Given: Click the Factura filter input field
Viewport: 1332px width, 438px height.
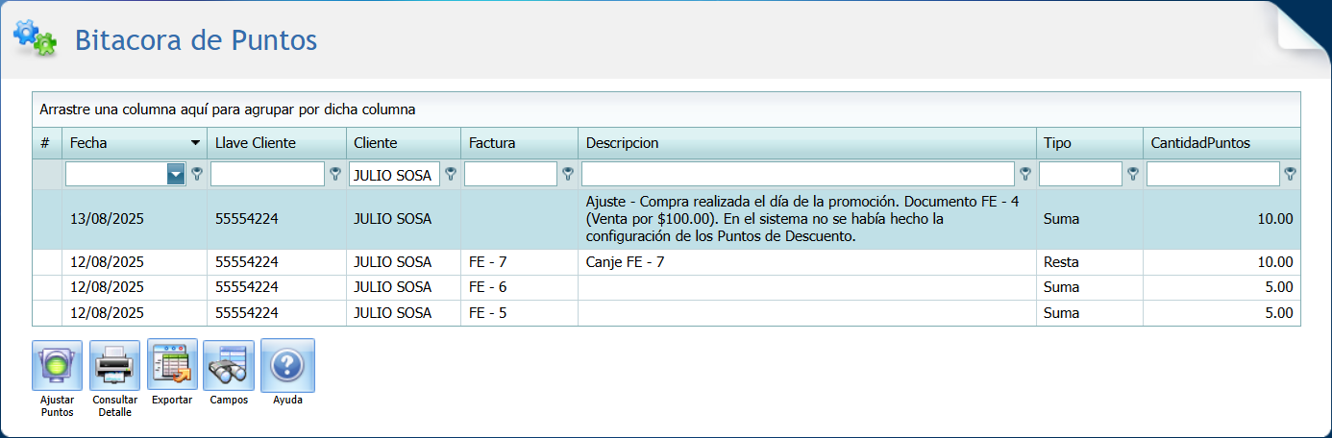Looking at the screenshot, I should point(510,174).
